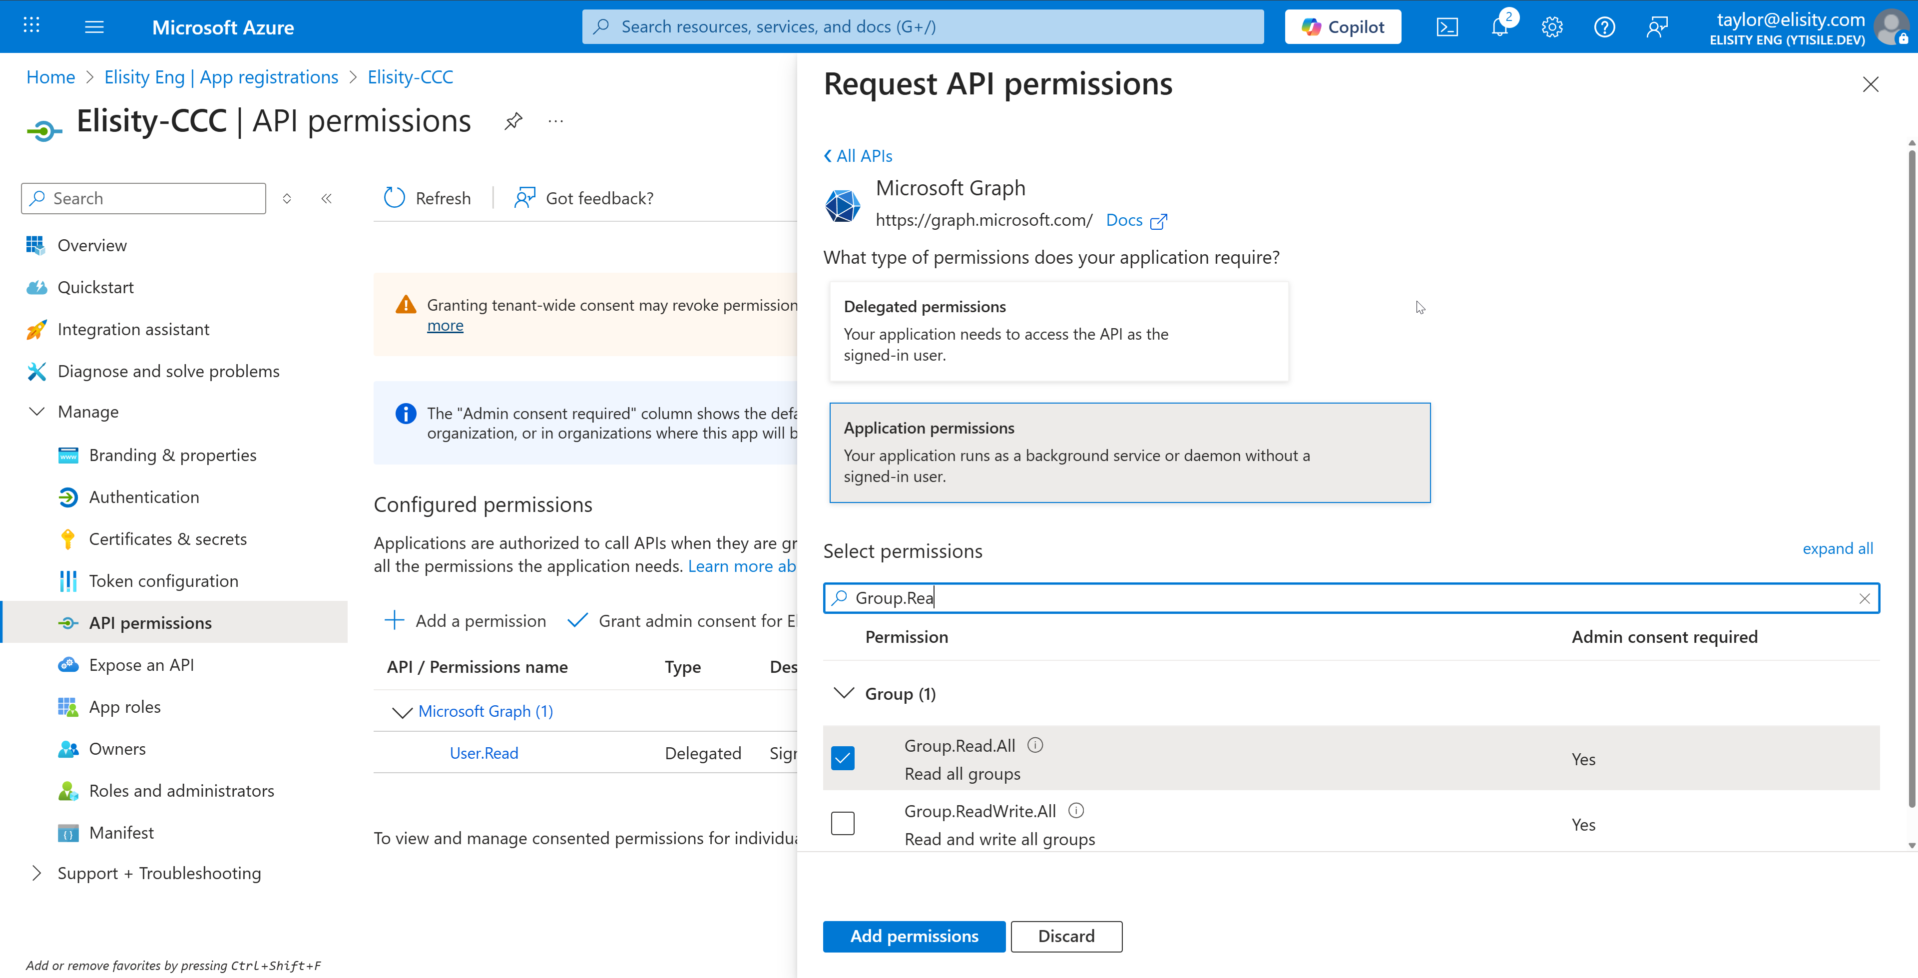Clear the permissions search box
The image size is (1918, 978).
pos(1864,598)
